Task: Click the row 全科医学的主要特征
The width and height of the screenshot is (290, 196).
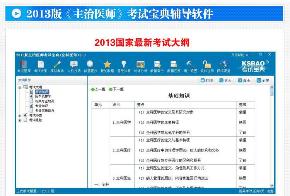Action: coord(159,122)
